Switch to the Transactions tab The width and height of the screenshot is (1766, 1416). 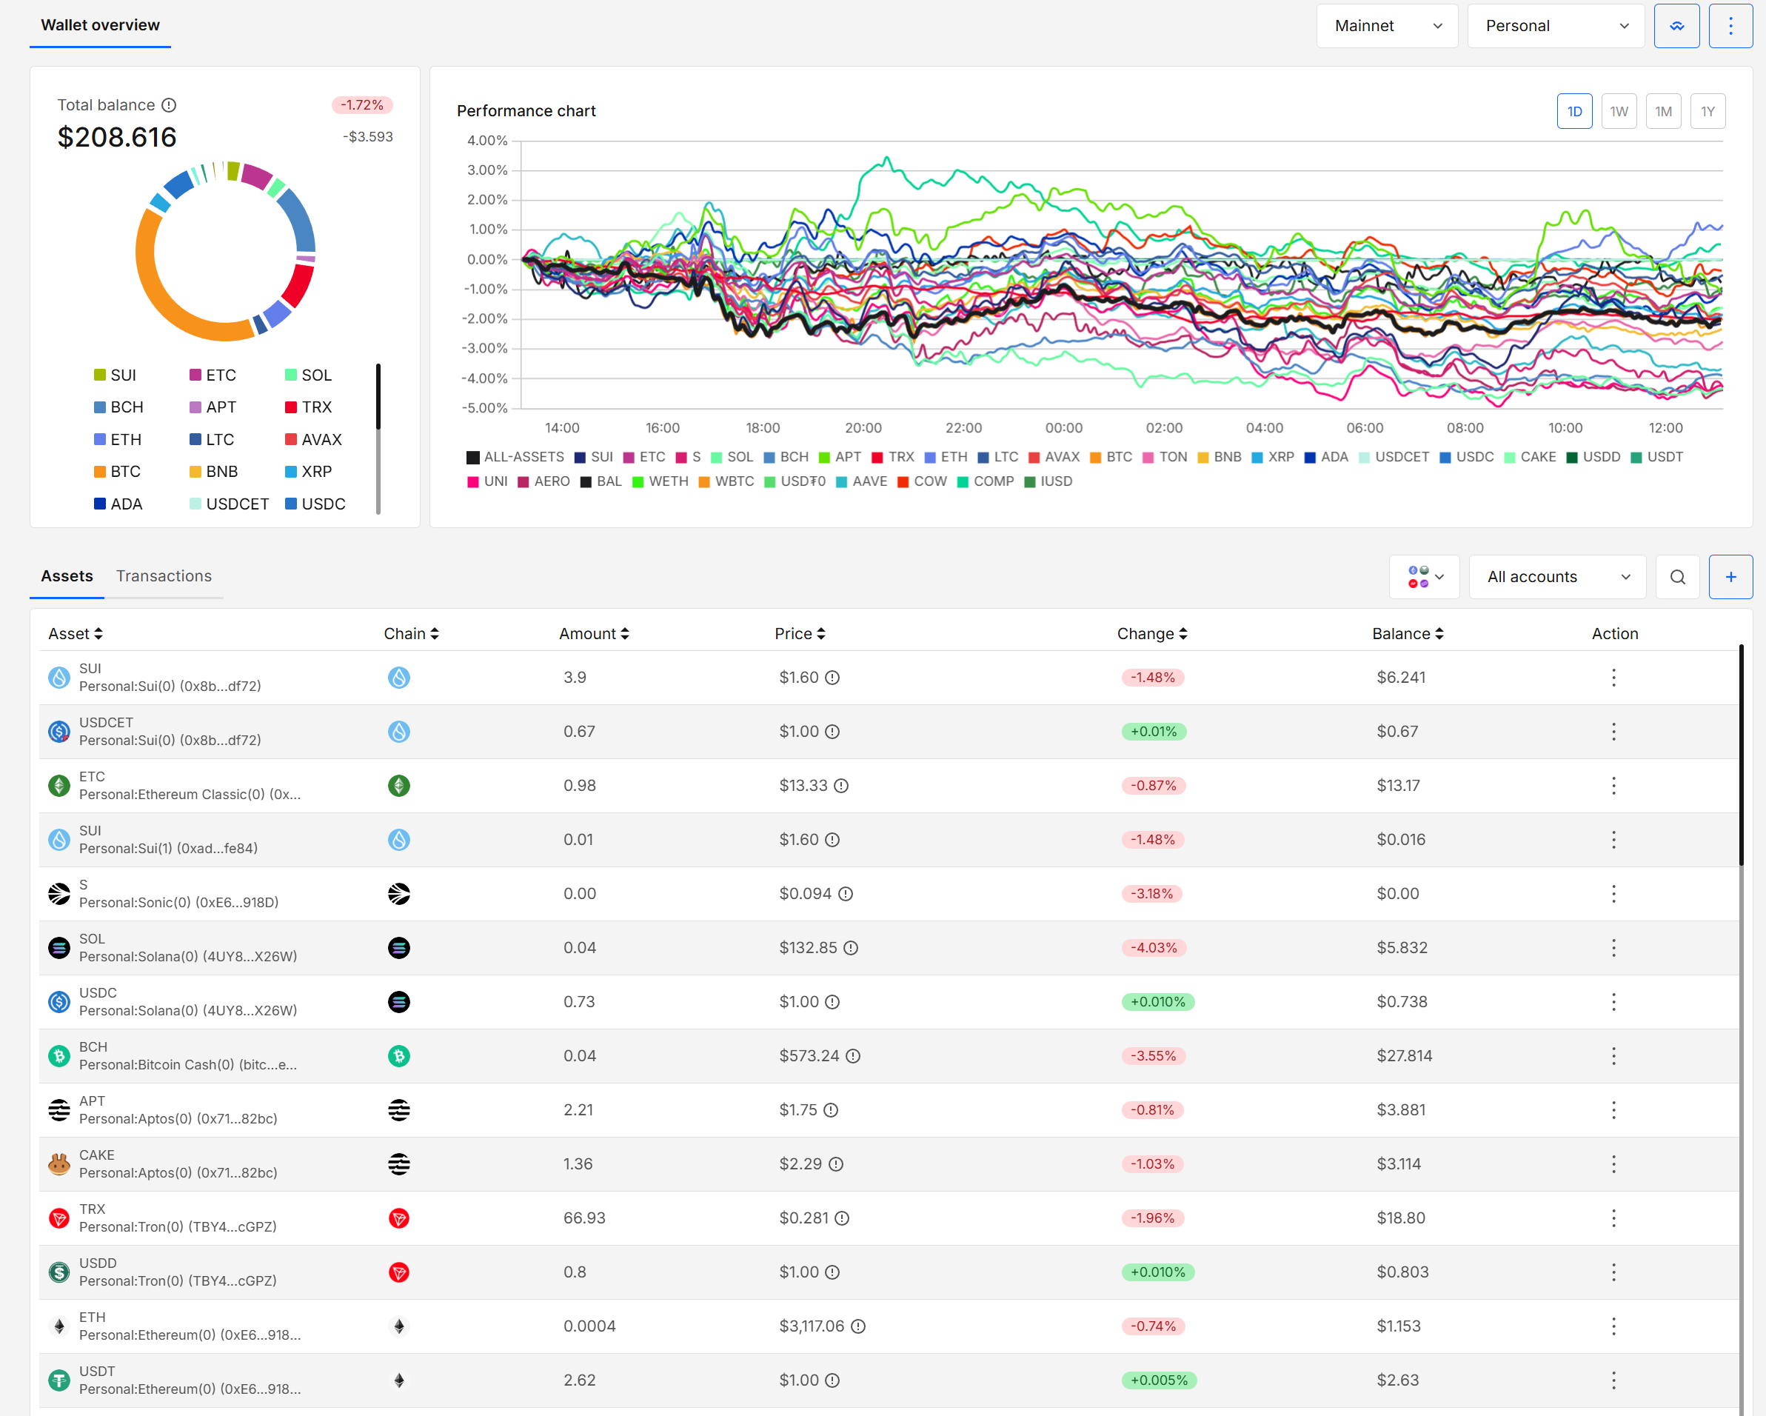tap(164, 576)
